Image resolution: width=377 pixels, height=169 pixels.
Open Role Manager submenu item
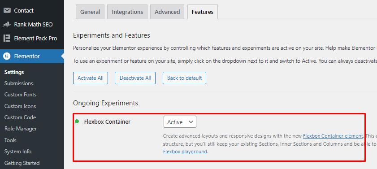21,129
